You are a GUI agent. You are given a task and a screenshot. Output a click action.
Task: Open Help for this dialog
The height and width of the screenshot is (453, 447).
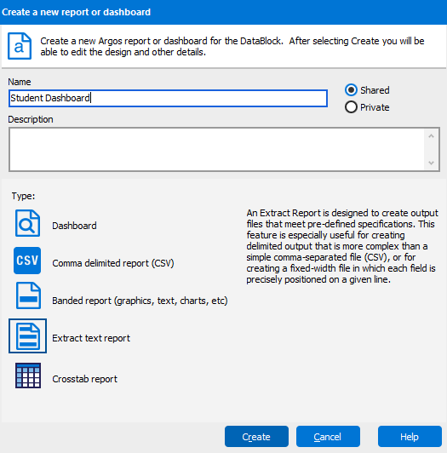410,437
